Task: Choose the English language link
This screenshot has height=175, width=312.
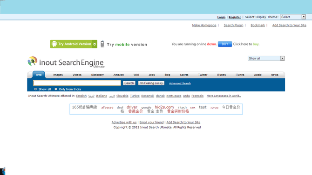Action: 81,96
